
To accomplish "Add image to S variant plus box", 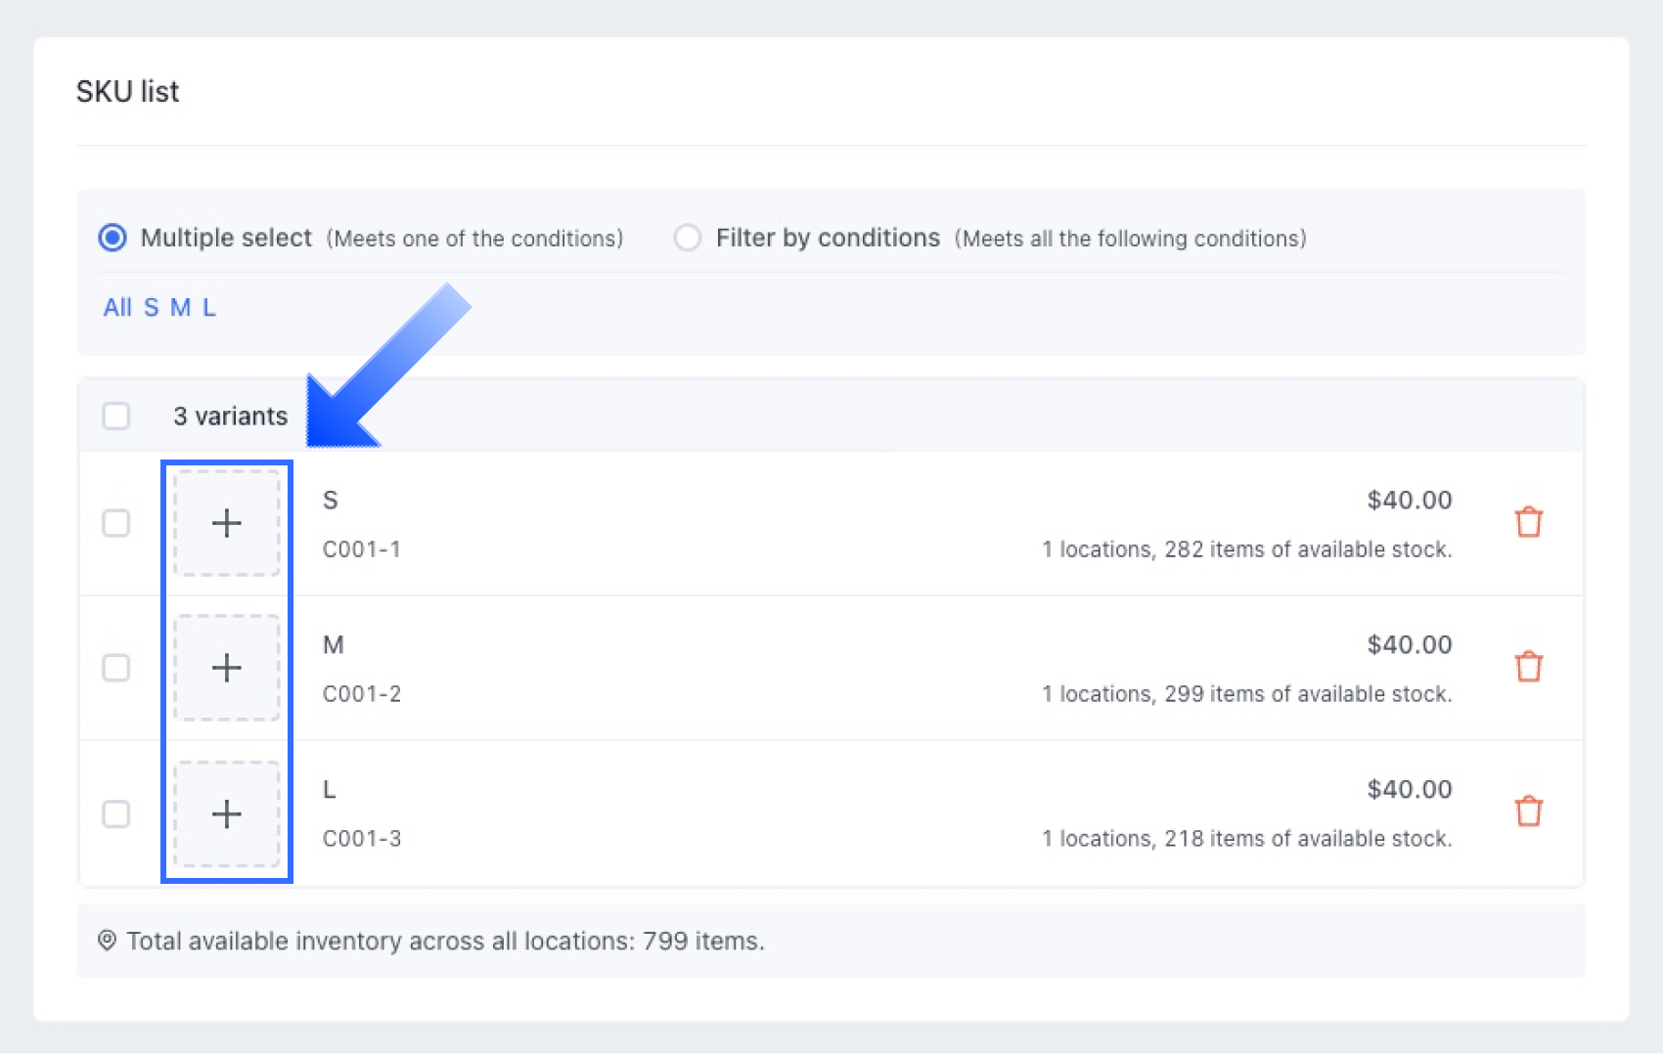I will (227, 523).
